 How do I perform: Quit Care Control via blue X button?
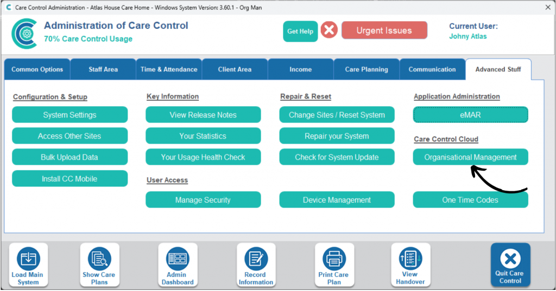click(510, 265)
